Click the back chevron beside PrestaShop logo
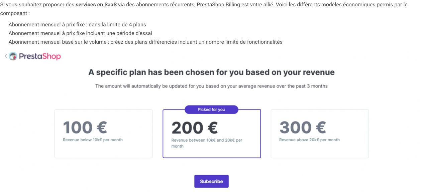The height and width of the screenshot is (192, 422). click(6, 56)
